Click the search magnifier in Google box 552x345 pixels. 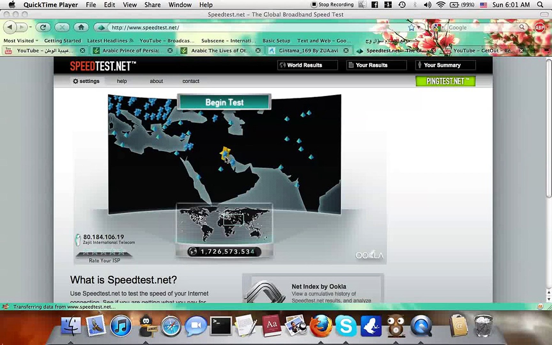point(522,27)
